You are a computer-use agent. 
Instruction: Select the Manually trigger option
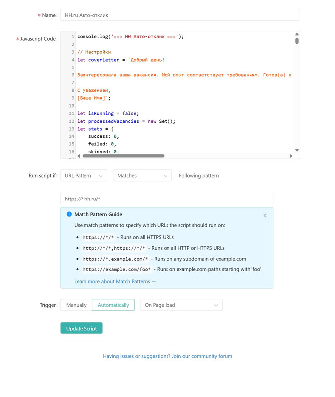(77, 305)
